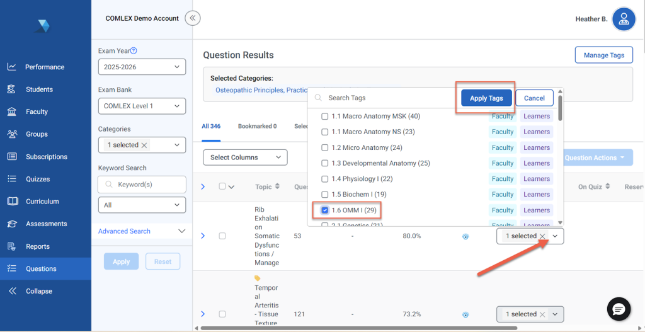The height and width of the screenshot is (332, 645).
Task: Click the Apply Tags button
Action: 486,98
